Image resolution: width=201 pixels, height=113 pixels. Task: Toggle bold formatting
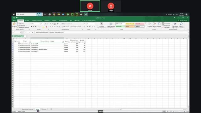pos(31,27)
